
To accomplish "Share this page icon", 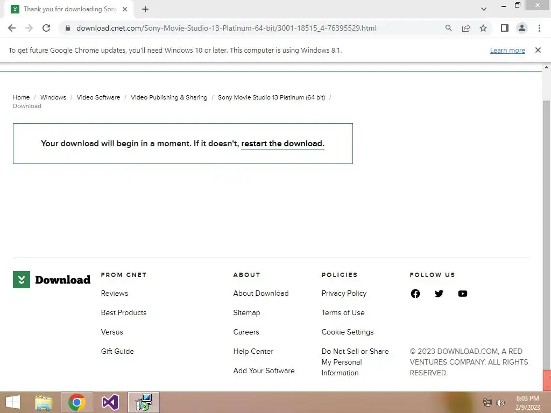I will click(466, 28).
